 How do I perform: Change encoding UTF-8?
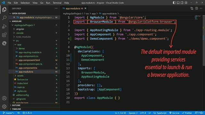click(143, 113)
